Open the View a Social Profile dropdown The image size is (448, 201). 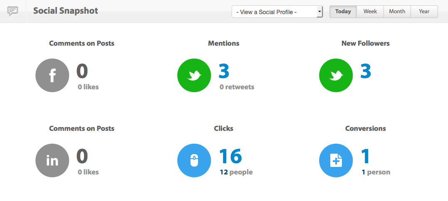(277, 12)
